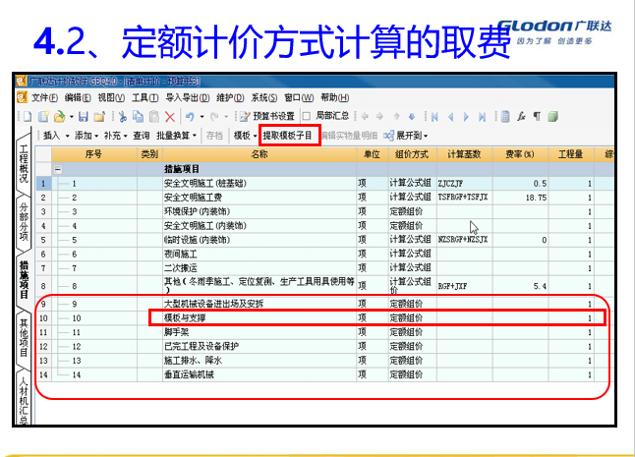This screenshot has height=457, width=635.
Task: Open the undo history dropdown arrow
Action: point(202,117)
